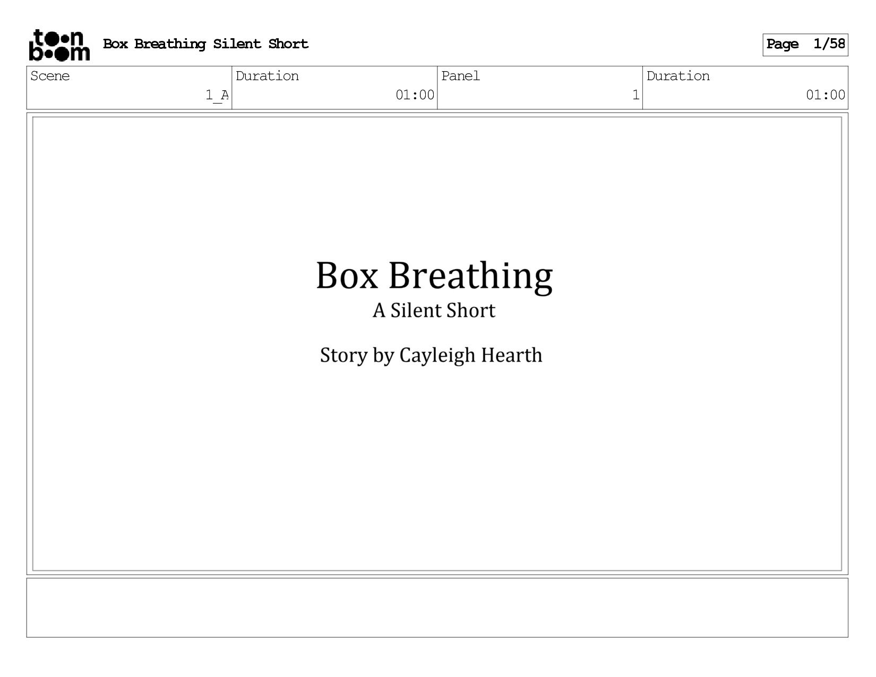Click the Toon Boom logo

[x=59, y=45]
